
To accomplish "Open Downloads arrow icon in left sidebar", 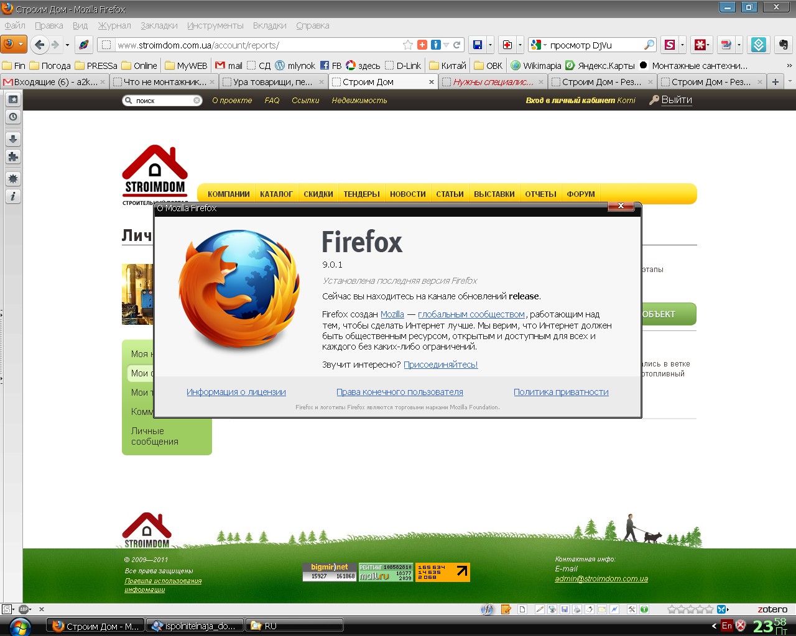I will coord(13,139).
